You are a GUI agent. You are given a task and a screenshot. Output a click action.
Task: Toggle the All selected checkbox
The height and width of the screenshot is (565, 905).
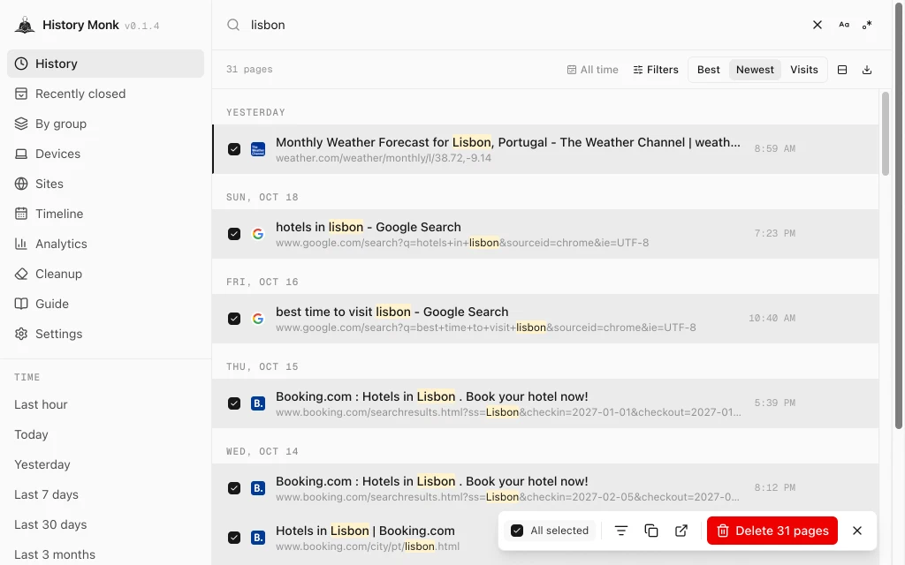[x=517, y=531]
